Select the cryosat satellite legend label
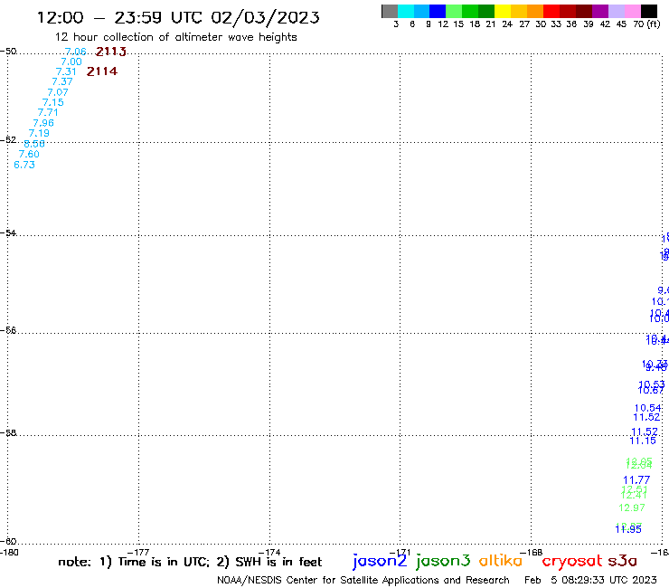 click(x=571, y=561)
